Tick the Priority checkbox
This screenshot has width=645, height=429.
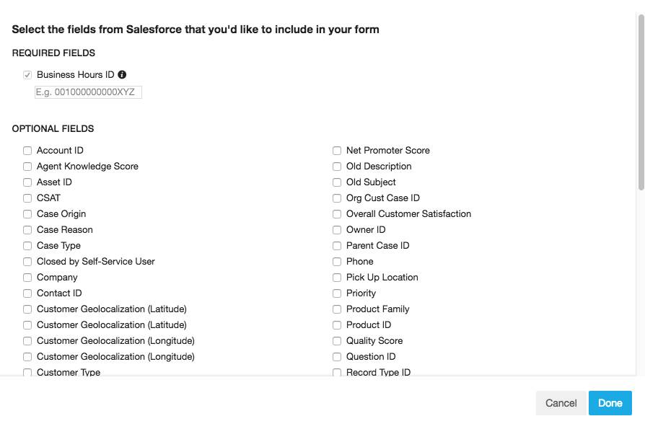coord(337,293)
